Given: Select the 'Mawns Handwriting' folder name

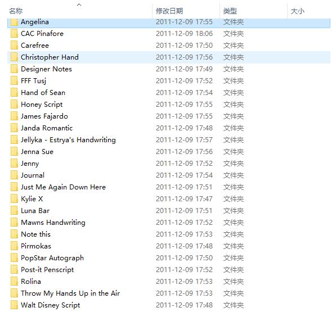Looking at the screenshot, I should (53, 223).
